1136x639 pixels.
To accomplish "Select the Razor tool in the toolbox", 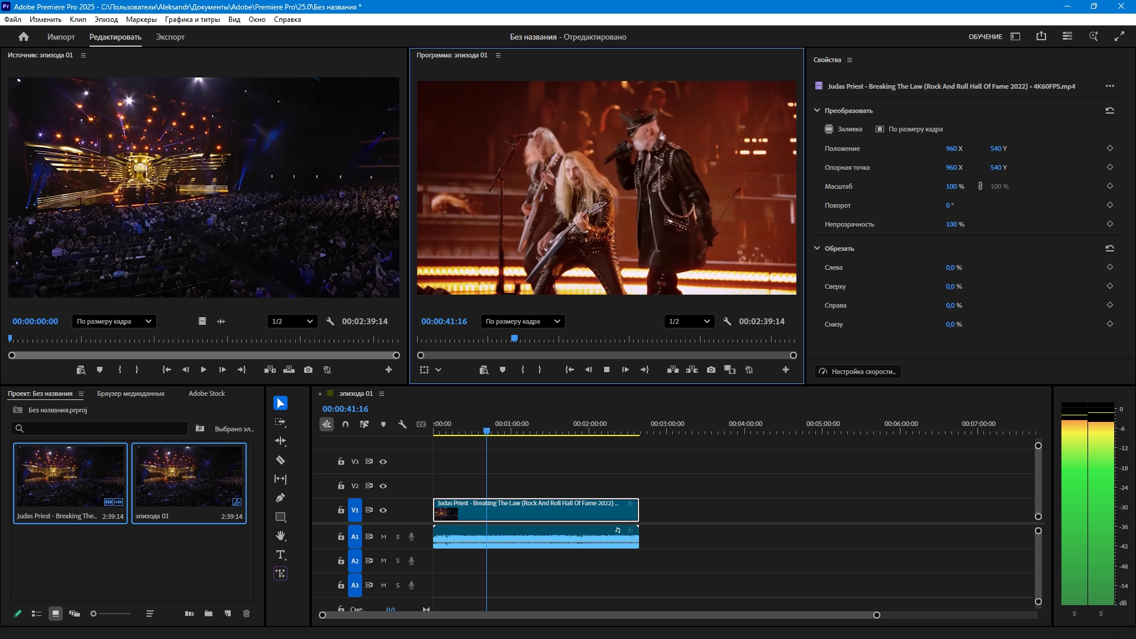I will click(280, 460).
